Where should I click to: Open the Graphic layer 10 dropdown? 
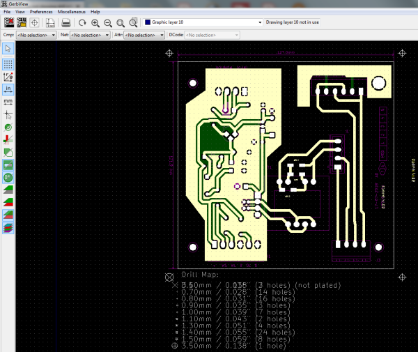coord(259,22)
